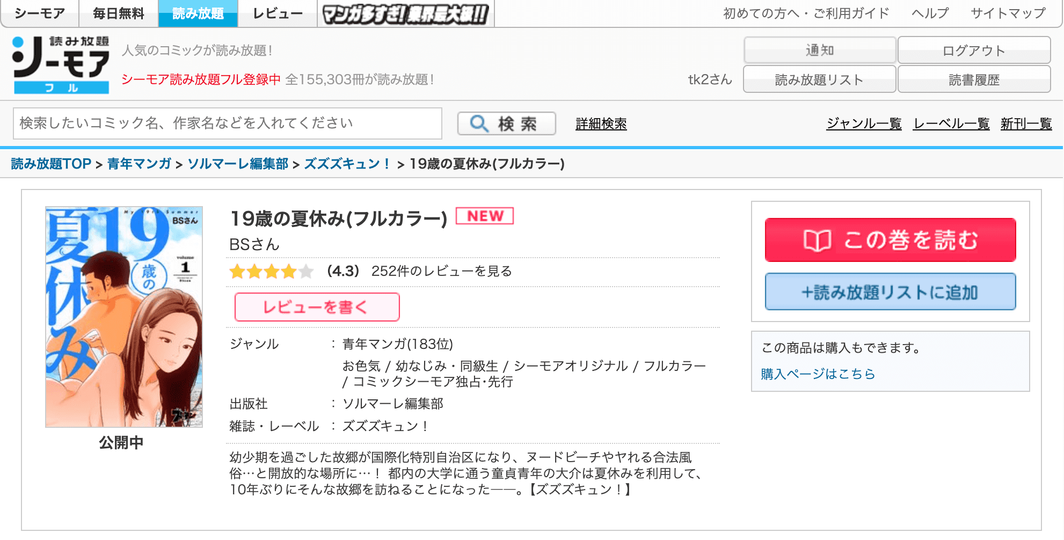Open the manga cover thumbnail
Screen dimensions: 1064x540
click(x=124, y=317)
